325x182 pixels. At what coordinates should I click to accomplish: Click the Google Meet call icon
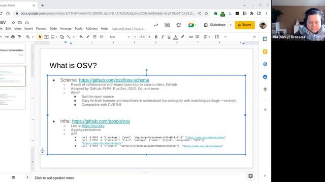point(191,25)
